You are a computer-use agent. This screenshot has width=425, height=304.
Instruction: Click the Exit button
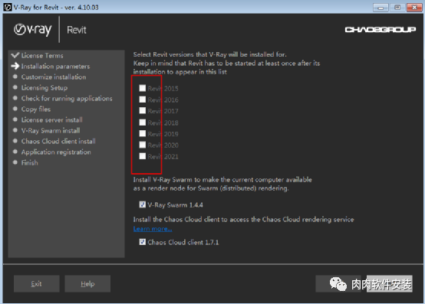coord(37,284)
